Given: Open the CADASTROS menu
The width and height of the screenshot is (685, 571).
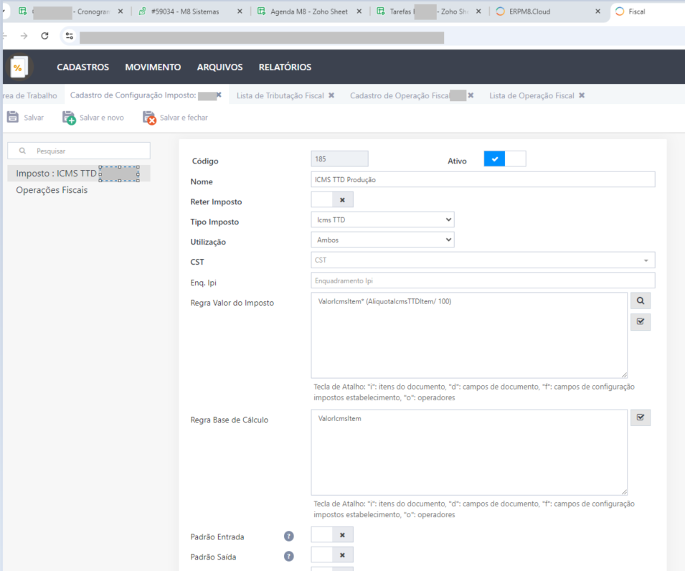Looking at the screenshot, I should point(83,67).
